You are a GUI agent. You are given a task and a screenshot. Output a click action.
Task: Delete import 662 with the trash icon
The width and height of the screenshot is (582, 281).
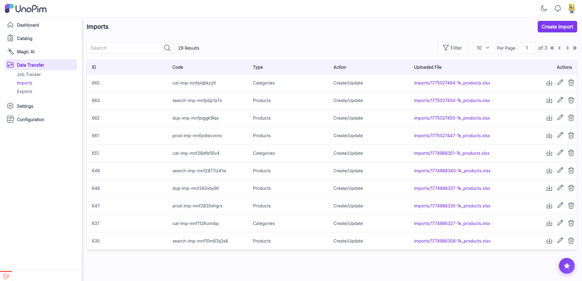pyautogui.click(x=571, y=118)
